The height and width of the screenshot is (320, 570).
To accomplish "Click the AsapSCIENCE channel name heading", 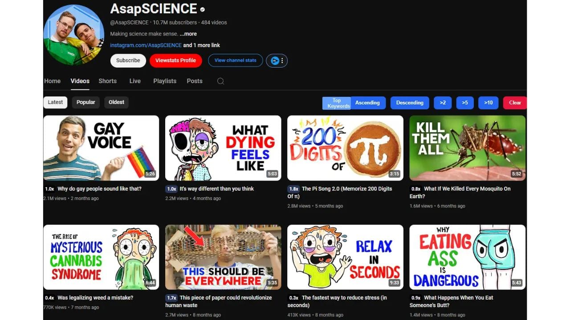I will tap(154, 9).
